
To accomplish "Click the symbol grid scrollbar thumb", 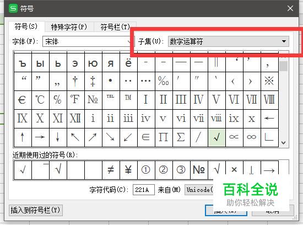I will click(x=284, y=66).
